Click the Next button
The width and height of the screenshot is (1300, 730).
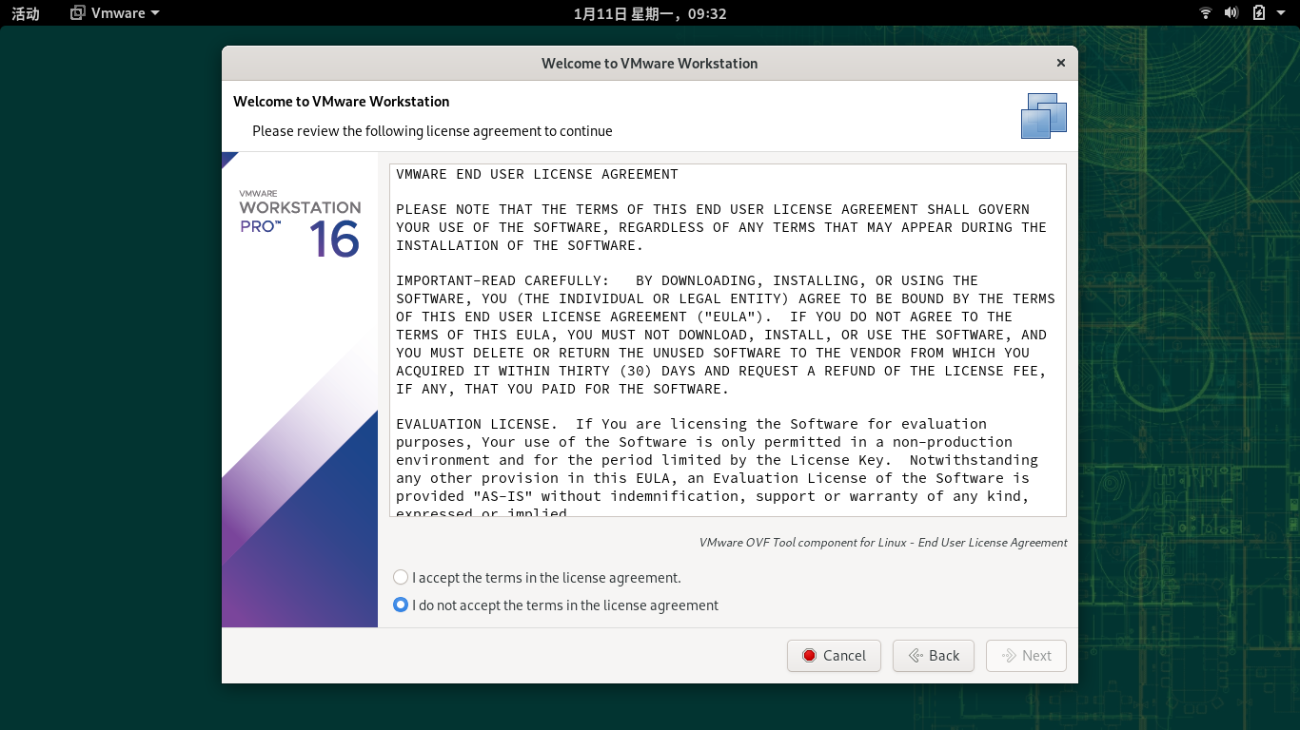pyautogui.click(x=1026, y=656)
